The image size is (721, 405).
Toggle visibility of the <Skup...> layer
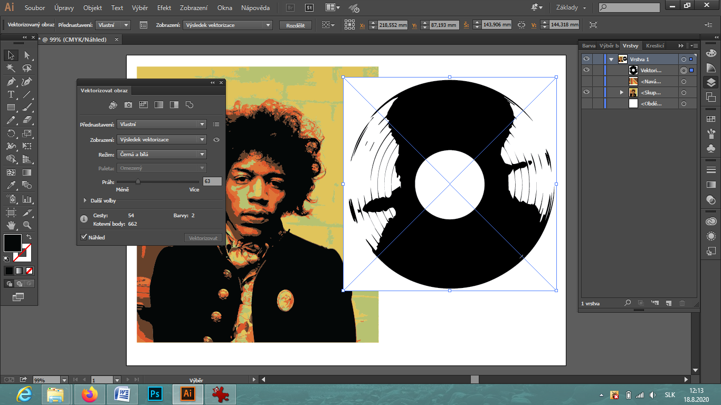tap(586, 92)
